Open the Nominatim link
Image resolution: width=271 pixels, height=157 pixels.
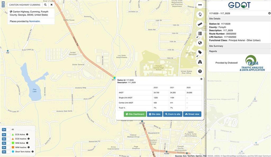tap(34, 21)
